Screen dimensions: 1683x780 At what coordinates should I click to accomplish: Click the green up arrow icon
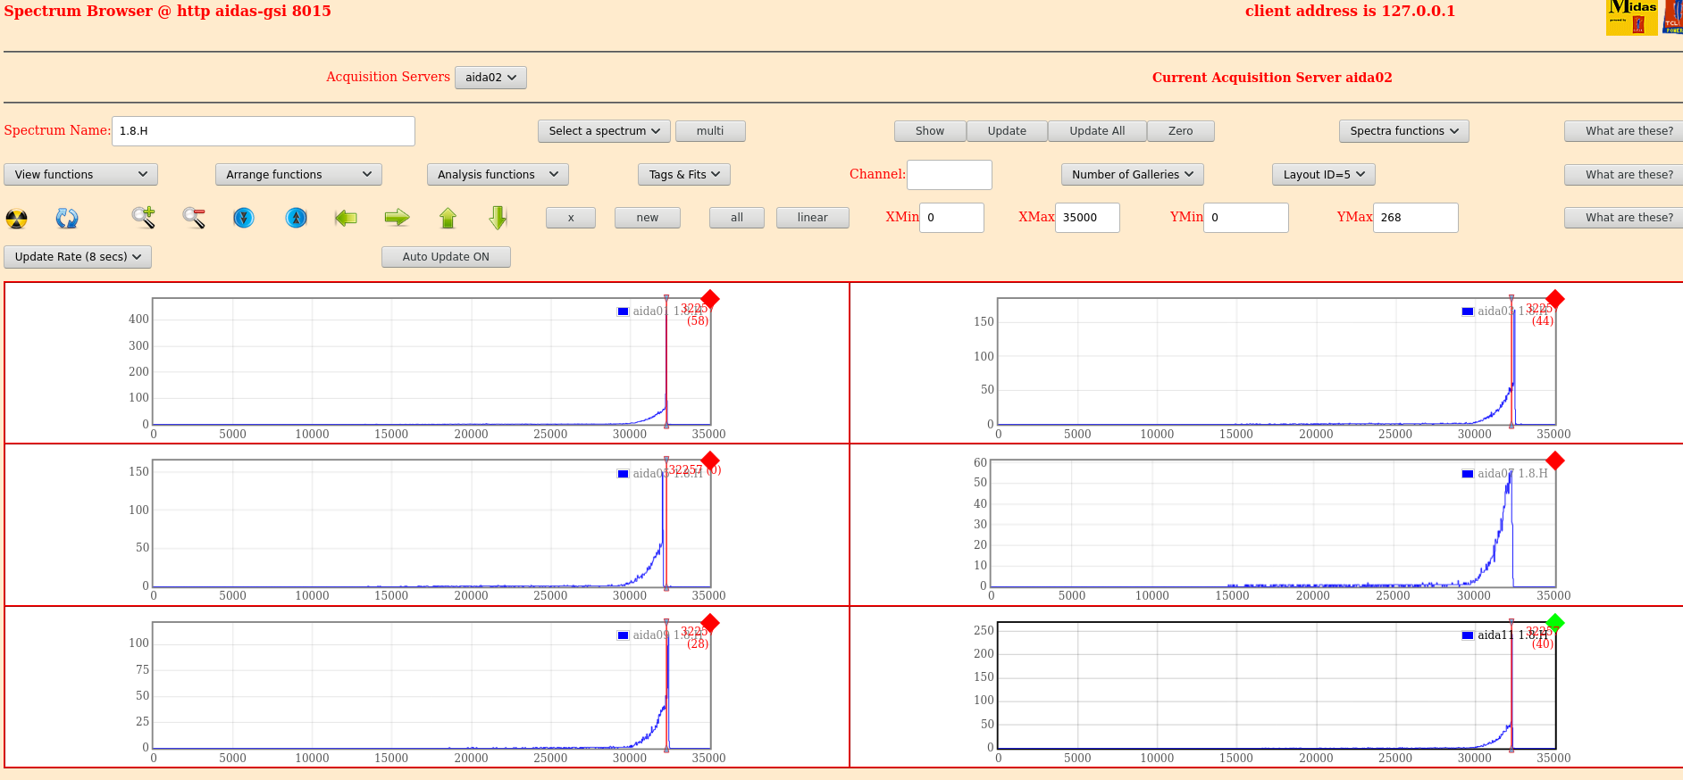click(x=448, y=218)
